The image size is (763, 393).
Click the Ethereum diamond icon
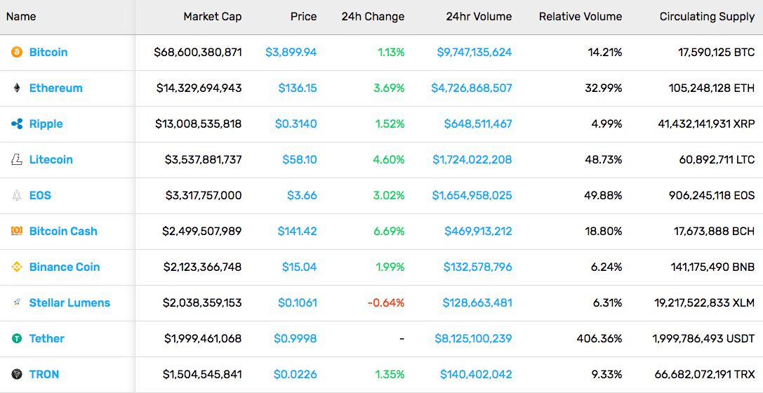[17, 88]
